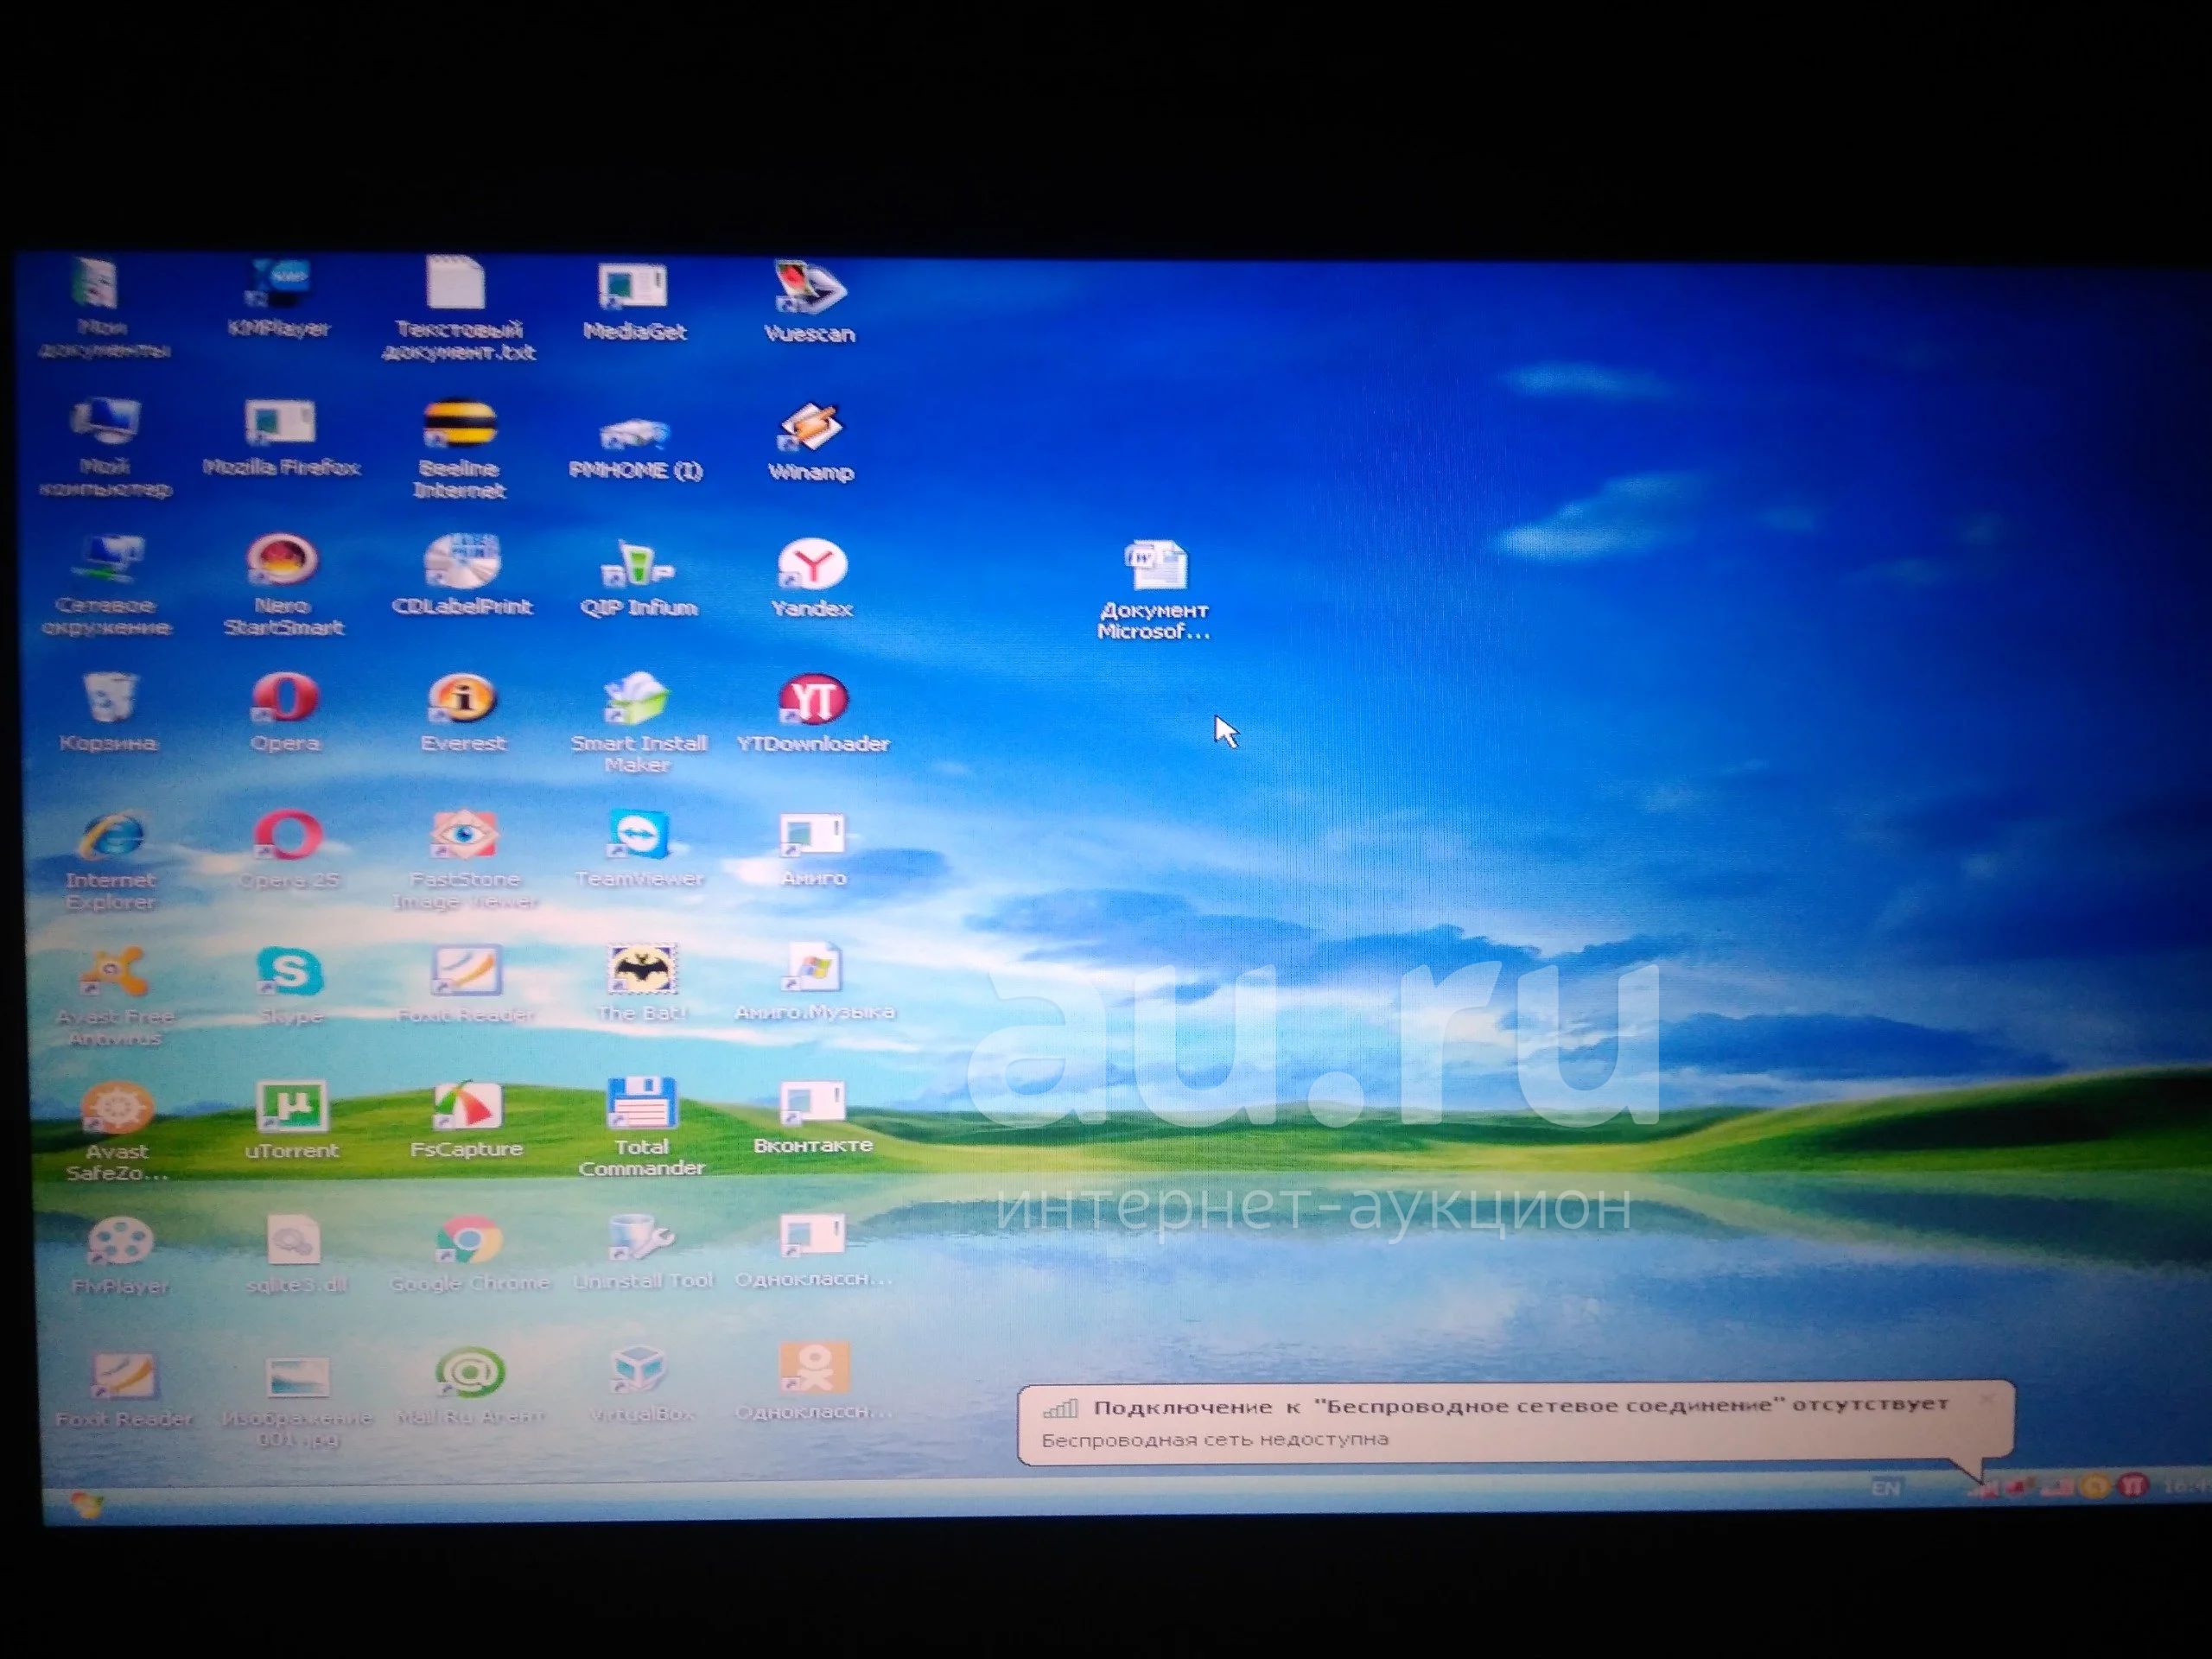Launch Internet Explorer icon
Screen dimensions: 2212x1659
tap(110, 861)
